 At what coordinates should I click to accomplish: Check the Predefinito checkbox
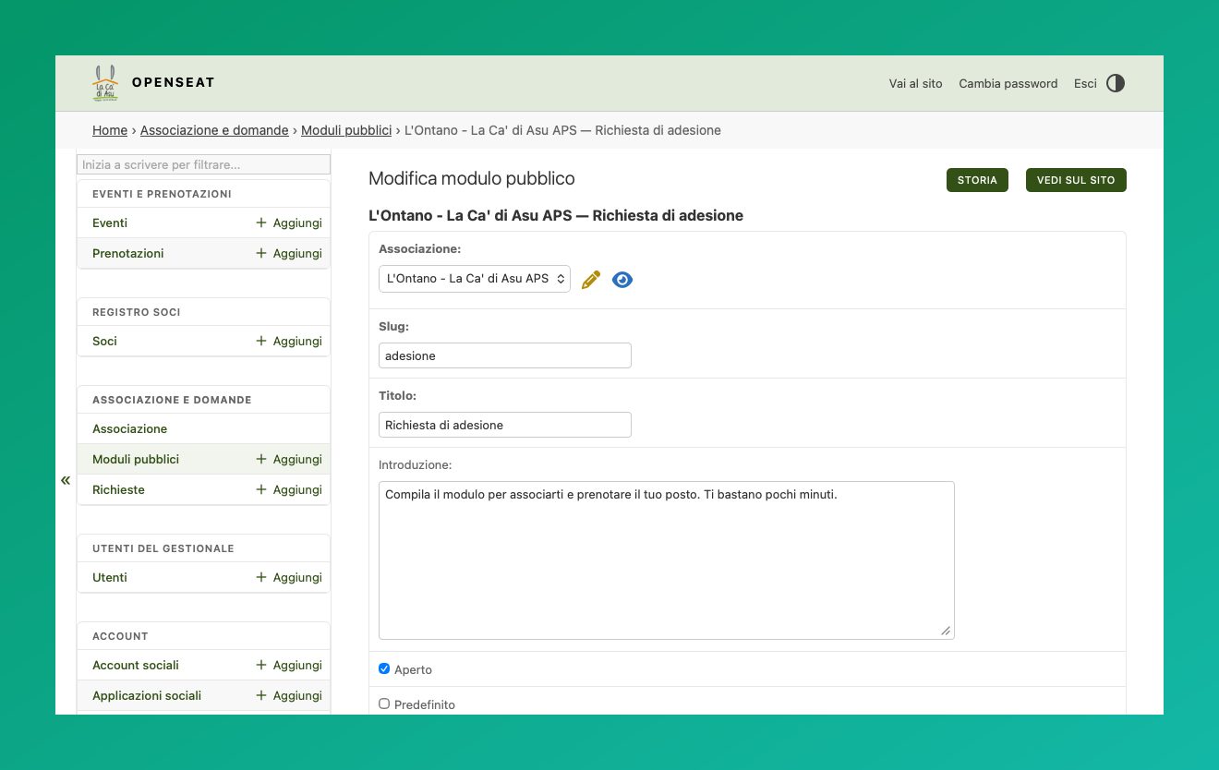click(x=384, y=704)
